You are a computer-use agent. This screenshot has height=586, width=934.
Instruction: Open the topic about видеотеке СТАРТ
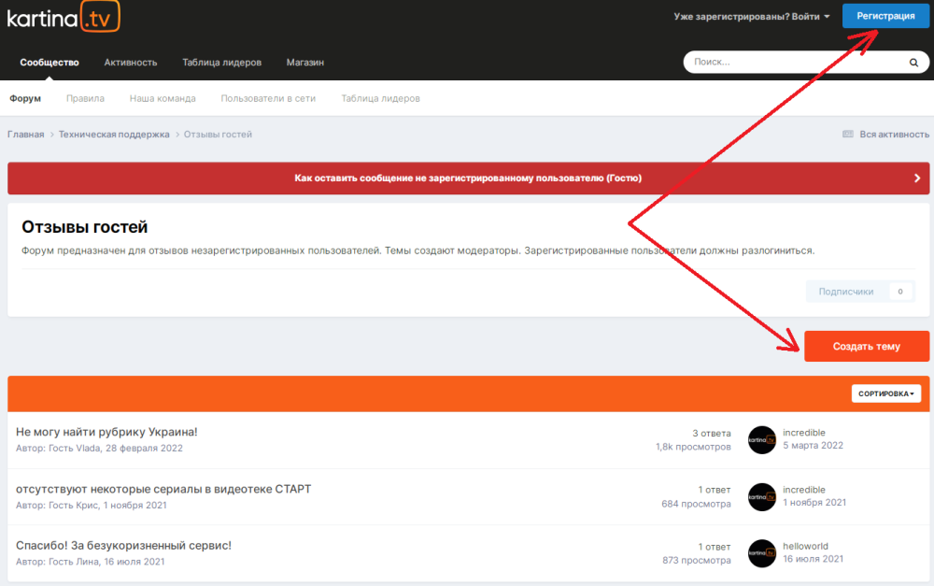coord(163,489)
